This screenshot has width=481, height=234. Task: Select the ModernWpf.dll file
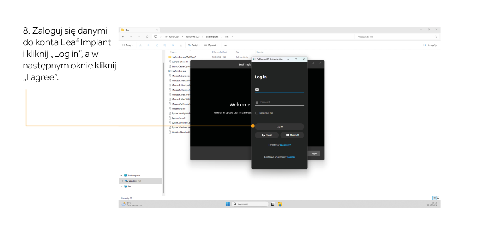[x=176, y=108]
